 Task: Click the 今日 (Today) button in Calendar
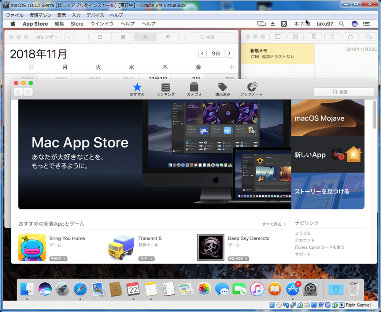pyautogui.click(x=216, y=53)
